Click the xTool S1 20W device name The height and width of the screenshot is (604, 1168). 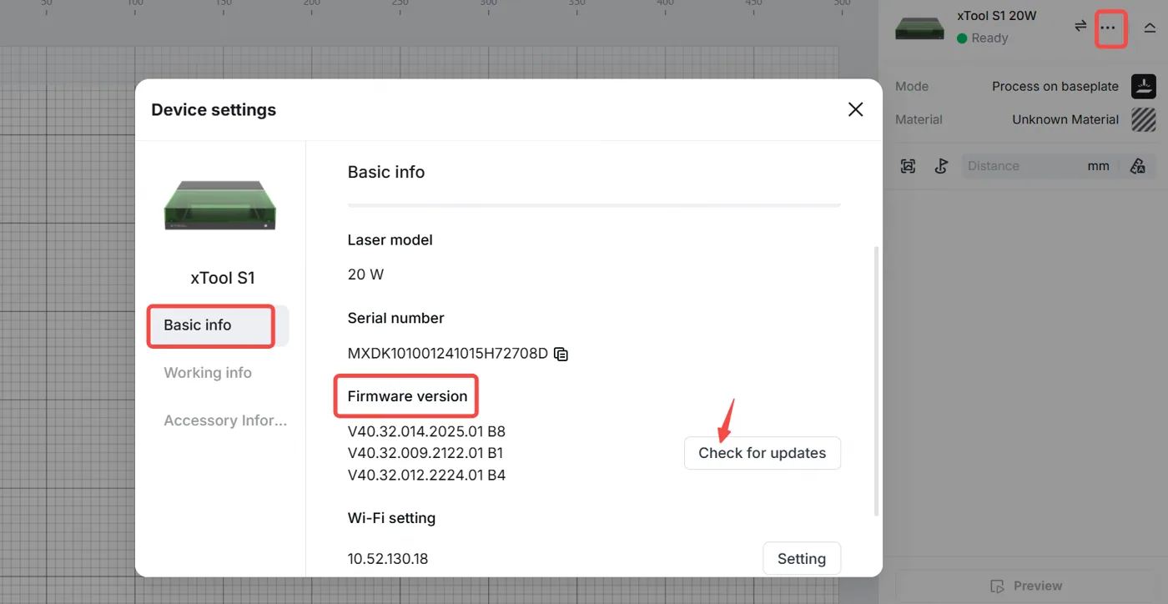pos(997,16)
